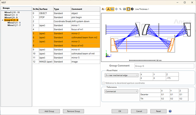The height and width of the screenshot is (115, 196).
Task: Toggle the rotate view mode icon
Action: coord(112,9)
